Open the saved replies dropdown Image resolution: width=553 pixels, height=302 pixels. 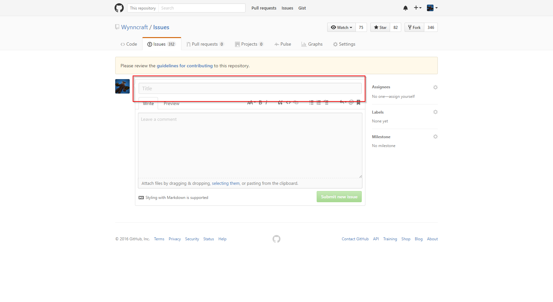pyautogui.click(x=343, y=102)
